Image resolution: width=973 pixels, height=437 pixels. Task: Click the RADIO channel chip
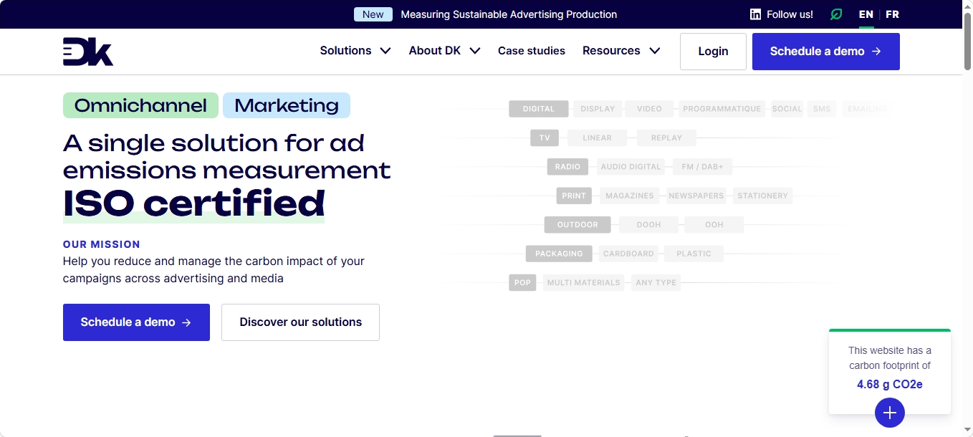[x=567, y=167]
